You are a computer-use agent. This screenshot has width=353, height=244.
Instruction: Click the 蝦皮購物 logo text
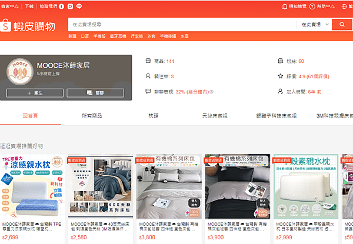click(x=35, y=26)
